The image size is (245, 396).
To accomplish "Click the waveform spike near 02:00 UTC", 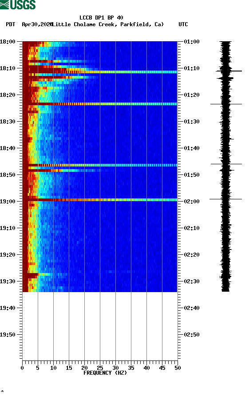I will tap(225, 199).
